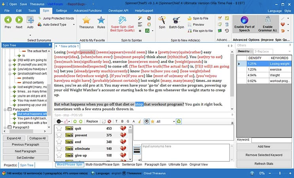The height and width of the screenshot is (178, 294).
Task: Open Developer API tab
Action: 118,11
